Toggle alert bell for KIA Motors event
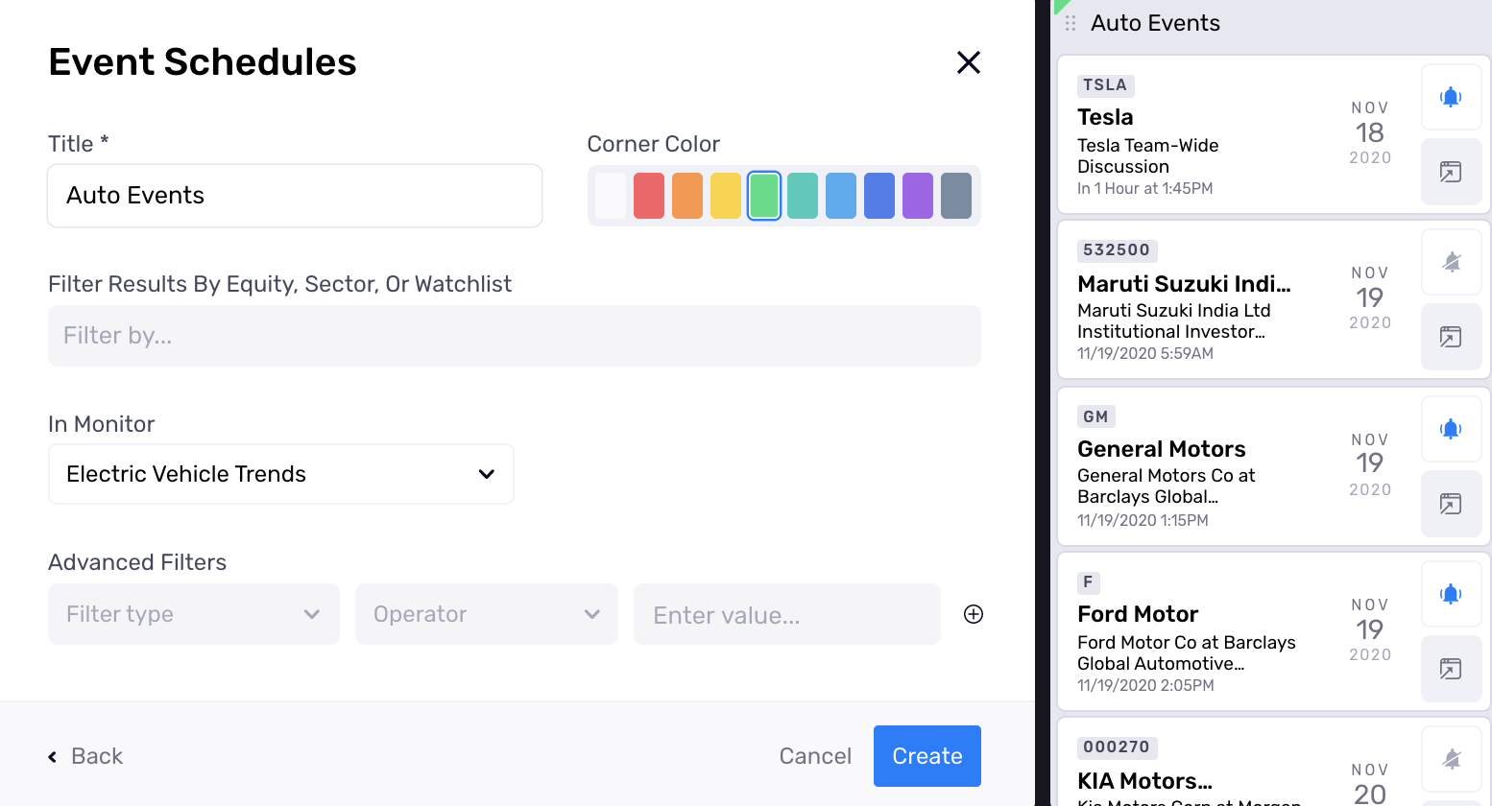 click(x=1451, y=759)
